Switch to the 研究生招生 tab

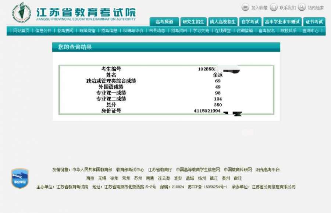[x=193, y=22]
